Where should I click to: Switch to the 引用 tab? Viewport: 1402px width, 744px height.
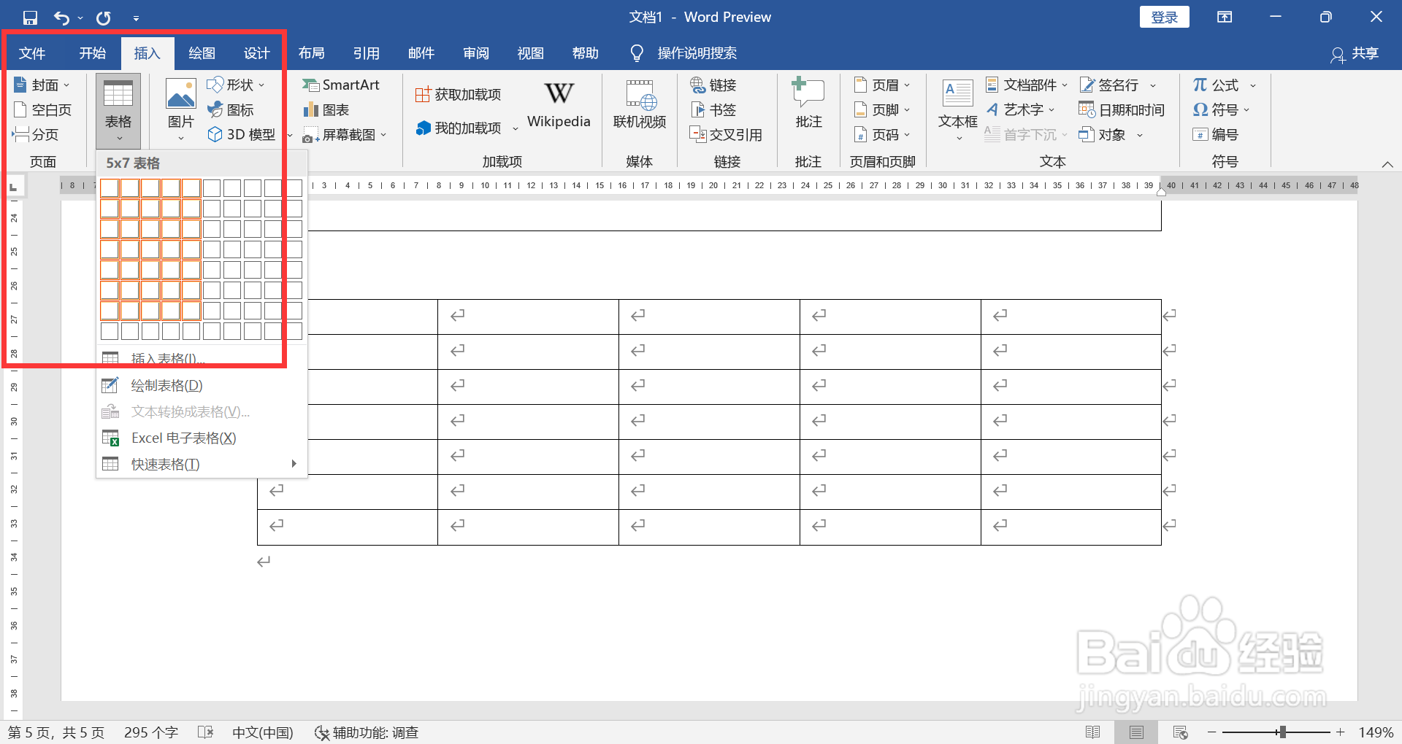(366, 53)
